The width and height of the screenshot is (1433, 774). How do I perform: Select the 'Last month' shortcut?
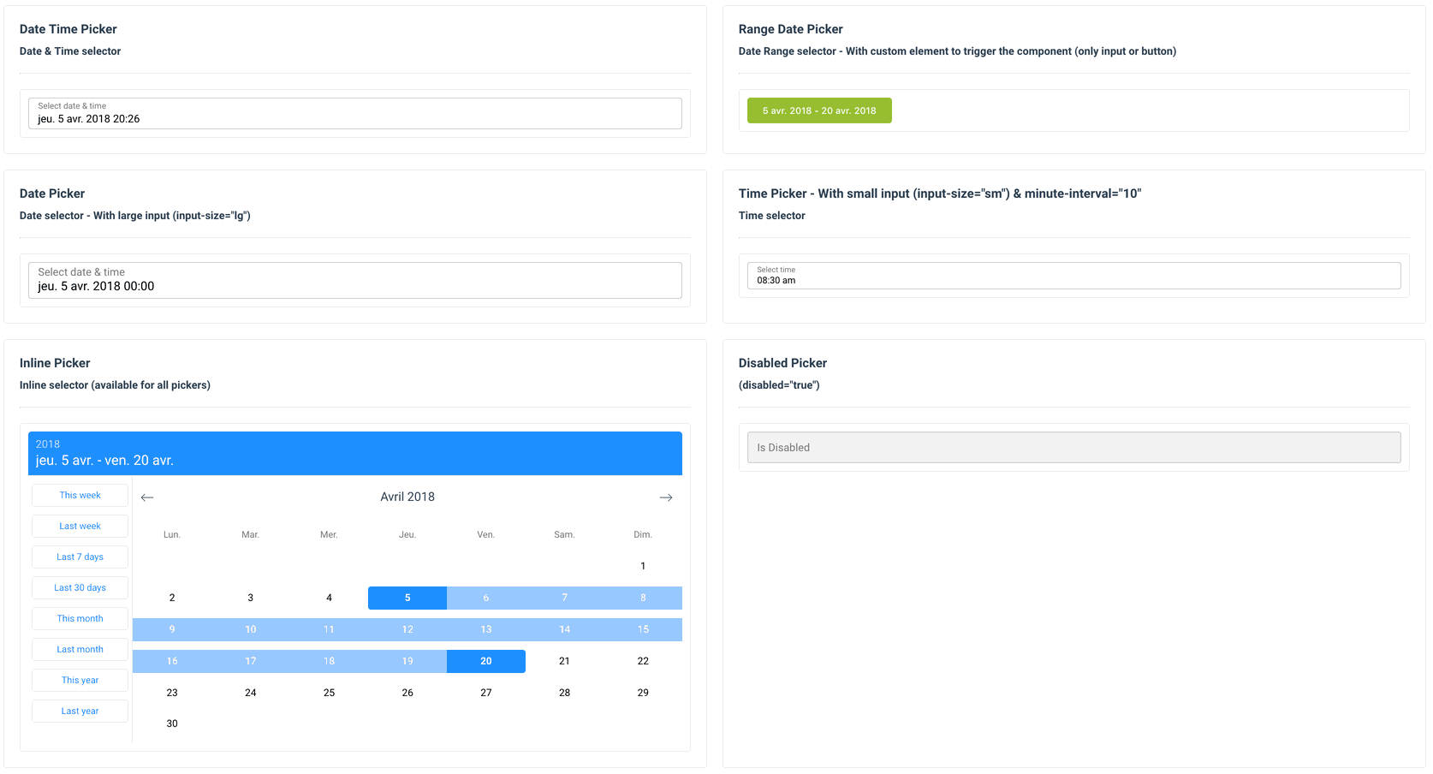pyautogui.click(x=80, y=649)
